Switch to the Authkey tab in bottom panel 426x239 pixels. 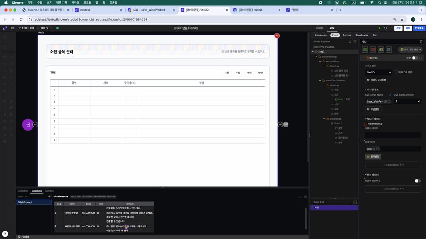(x=49, y=191)
